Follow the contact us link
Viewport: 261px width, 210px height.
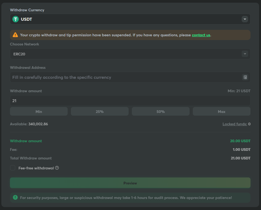tap(201, 35)
